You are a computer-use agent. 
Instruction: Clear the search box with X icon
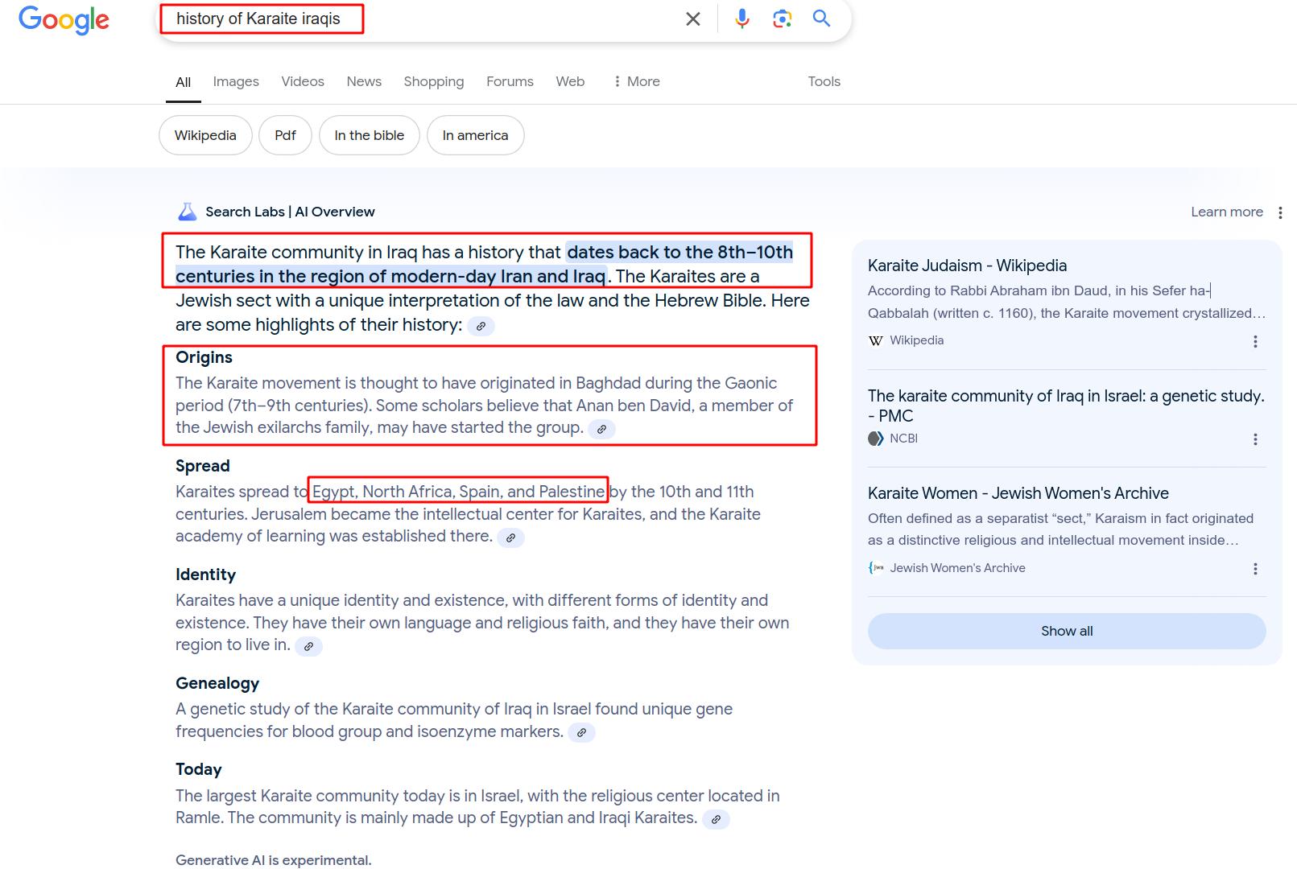tap(692, 19)
